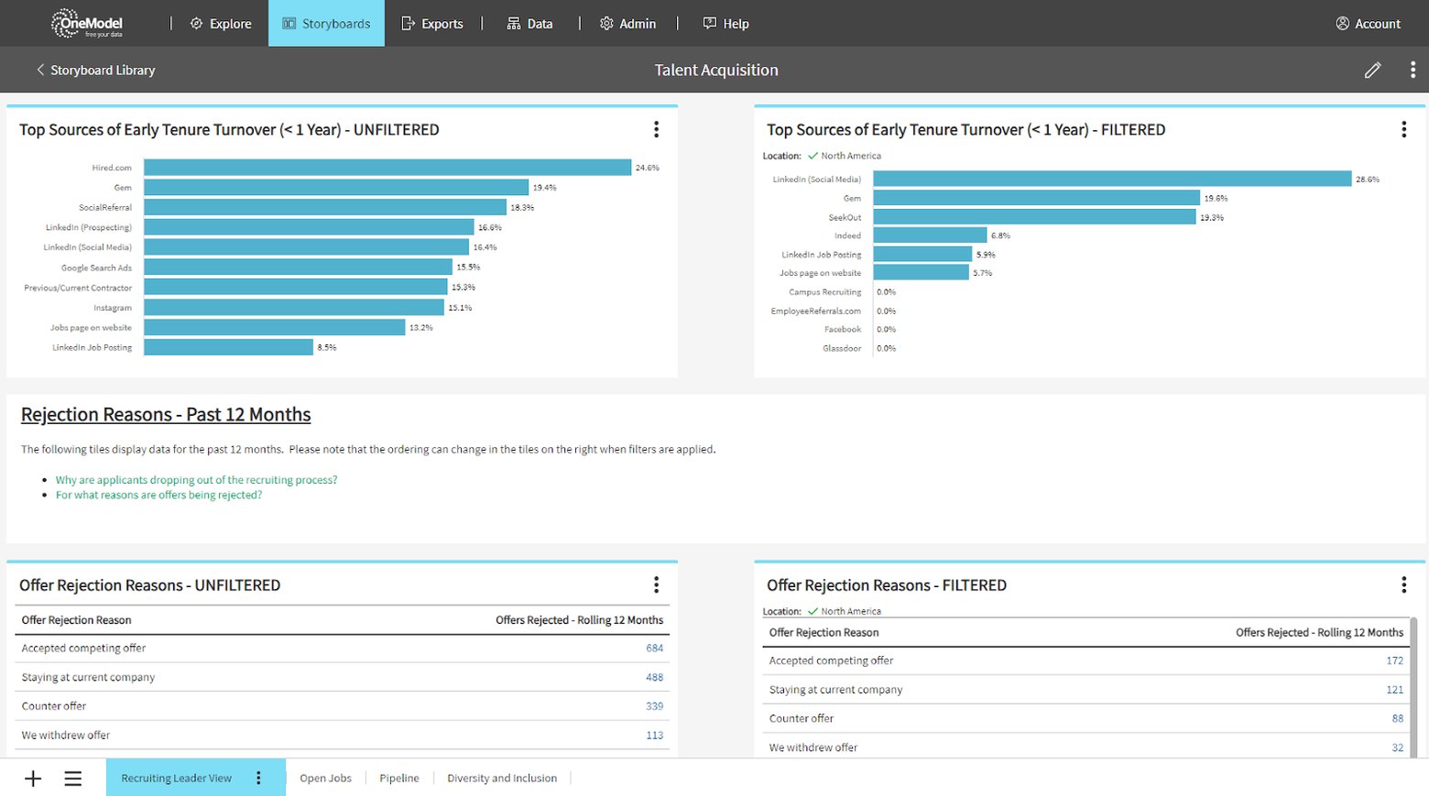Viewport: 1429px width, 796px height.
Task: Click the Hired.com bar in the turnover chart
Action: click(x=385, y=167)
